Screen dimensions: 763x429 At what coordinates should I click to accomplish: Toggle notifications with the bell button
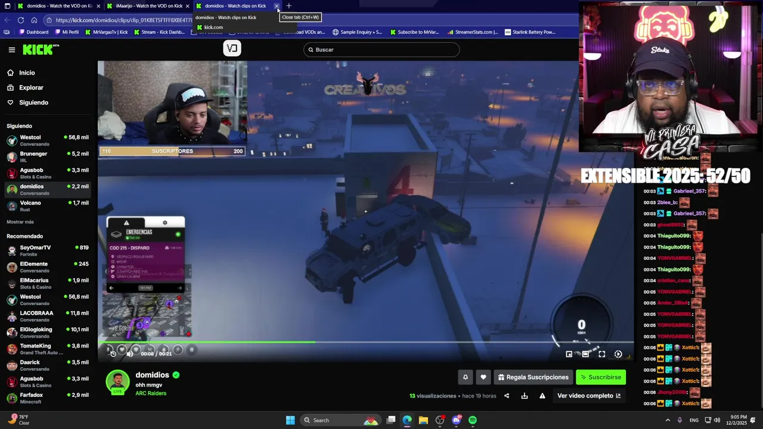[x=466, y=377]
